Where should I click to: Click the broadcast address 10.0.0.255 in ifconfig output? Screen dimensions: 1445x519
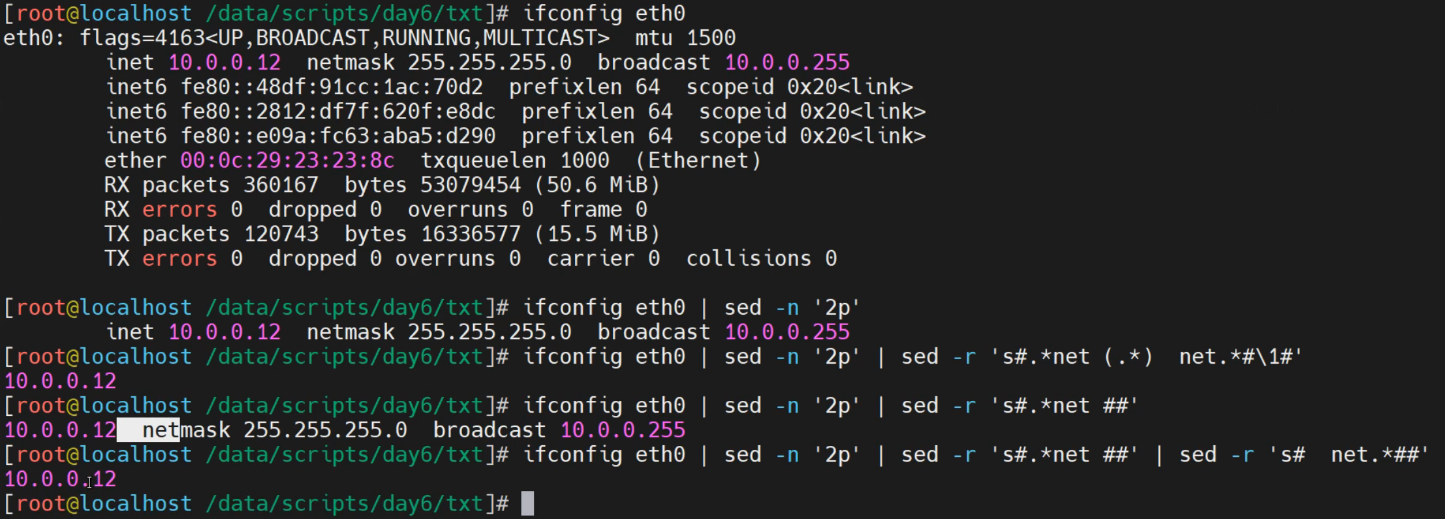[x=787, y=63]
